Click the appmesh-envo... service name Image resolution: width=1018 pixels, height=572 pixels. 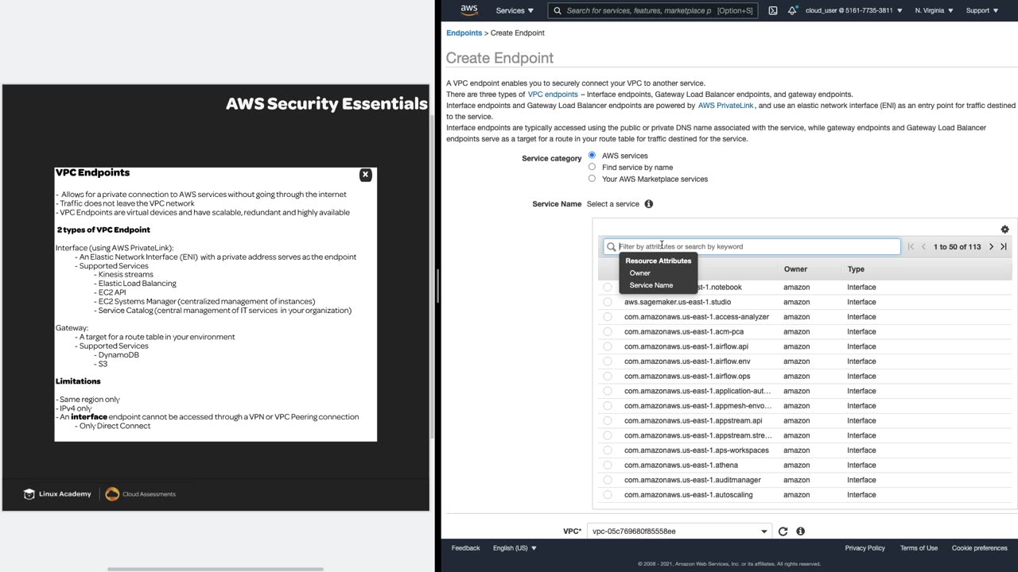pos(697,406)
